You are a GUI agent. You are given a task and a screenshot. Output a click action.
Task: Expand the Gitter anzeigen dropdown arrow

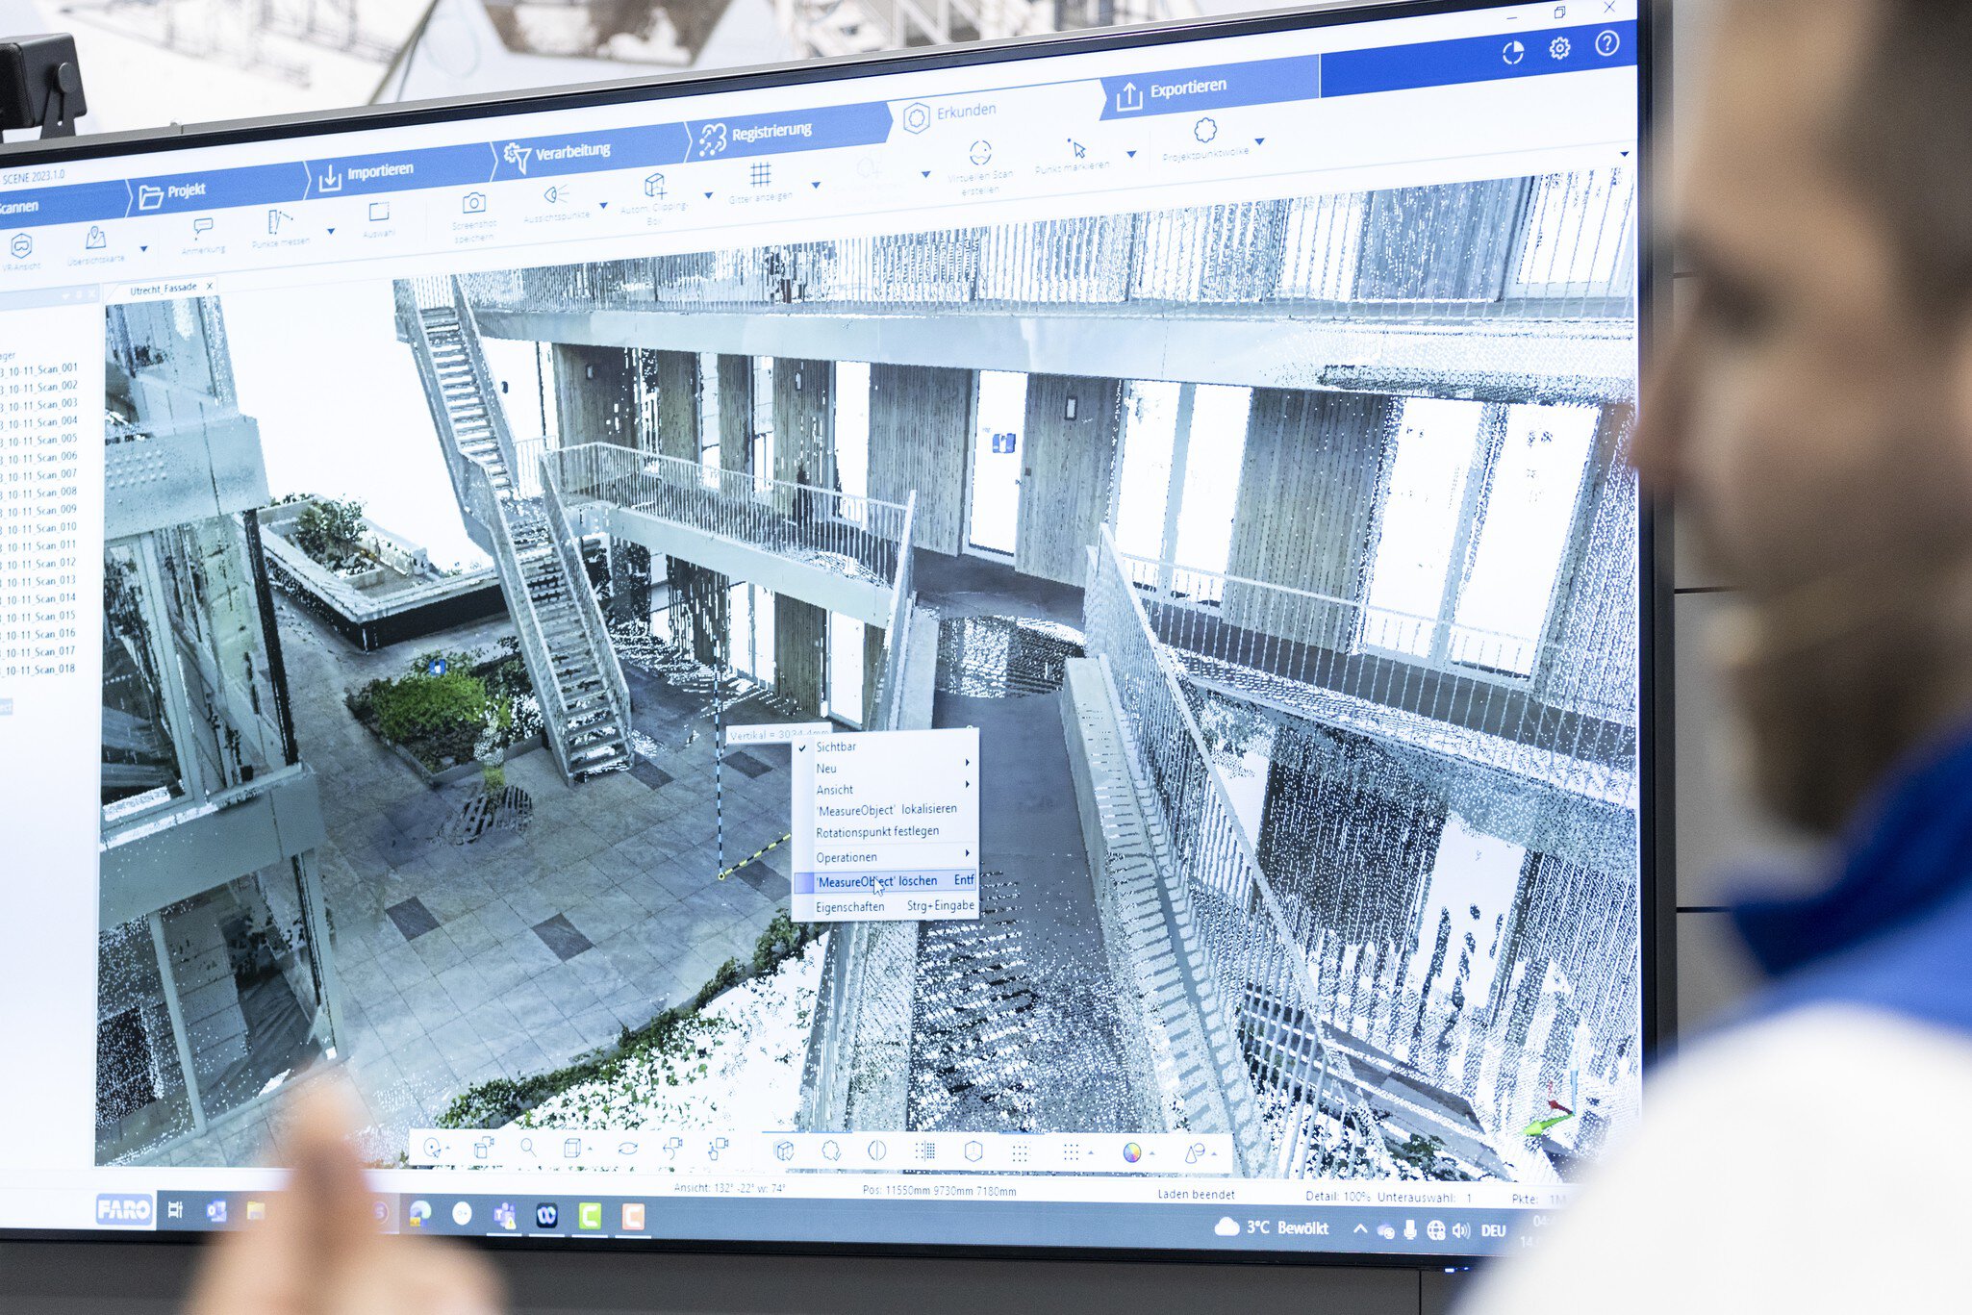[x=816, y=185]
